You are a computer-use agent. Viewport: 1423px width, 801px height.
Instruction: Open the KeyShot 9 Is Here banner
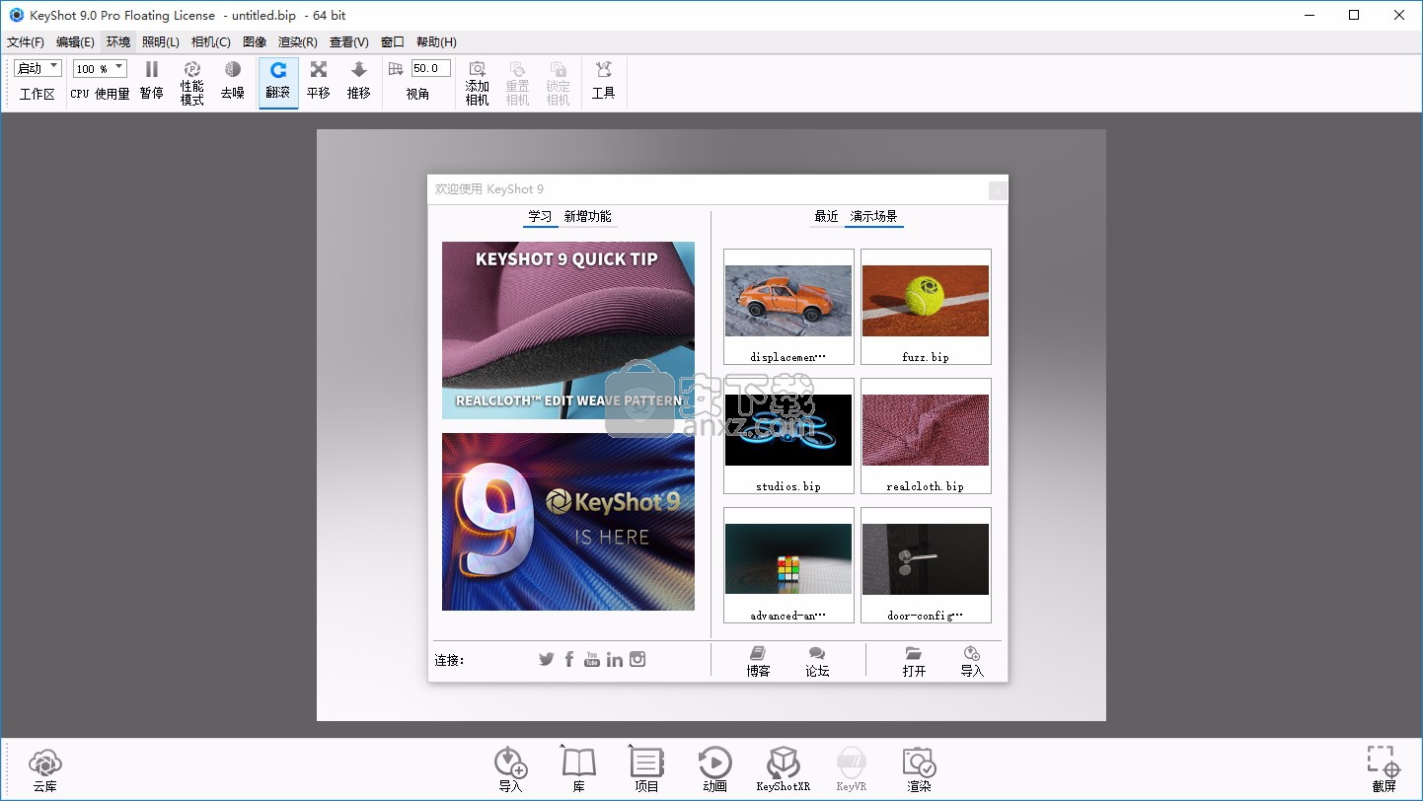pyautogui.click(x=568, y=522)
